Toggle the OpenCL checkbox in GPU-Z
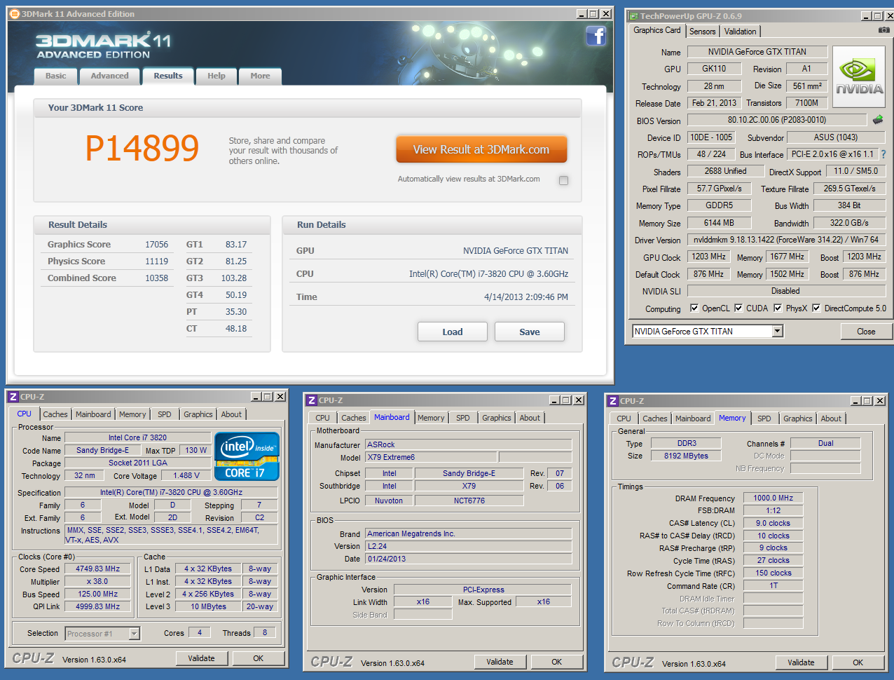The width and height of the screenshot is (894, 680). pos(694,308)
